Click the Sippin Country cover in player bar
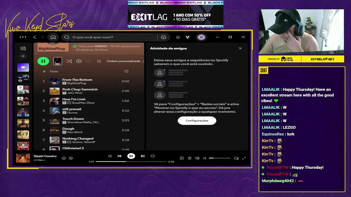Screen dimensions: 351x197 pyautogui.click(x=23, y=158)
